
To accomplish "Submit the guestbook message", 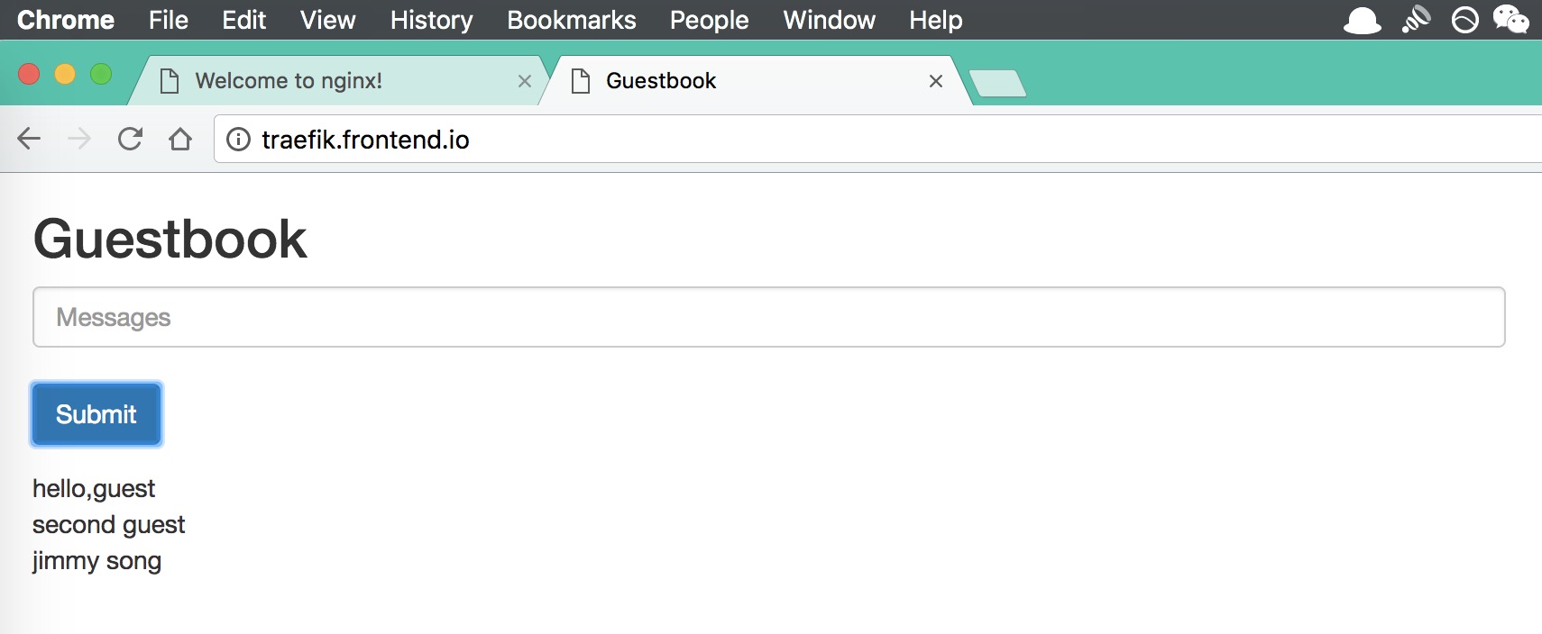I will 96,414.
